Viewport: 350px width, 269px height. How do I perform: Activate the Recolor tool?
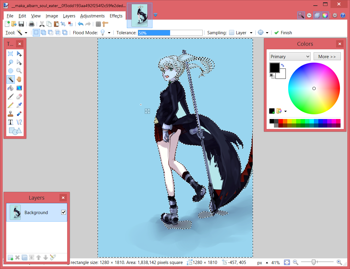pyautogui.click(x=19, y=114)
